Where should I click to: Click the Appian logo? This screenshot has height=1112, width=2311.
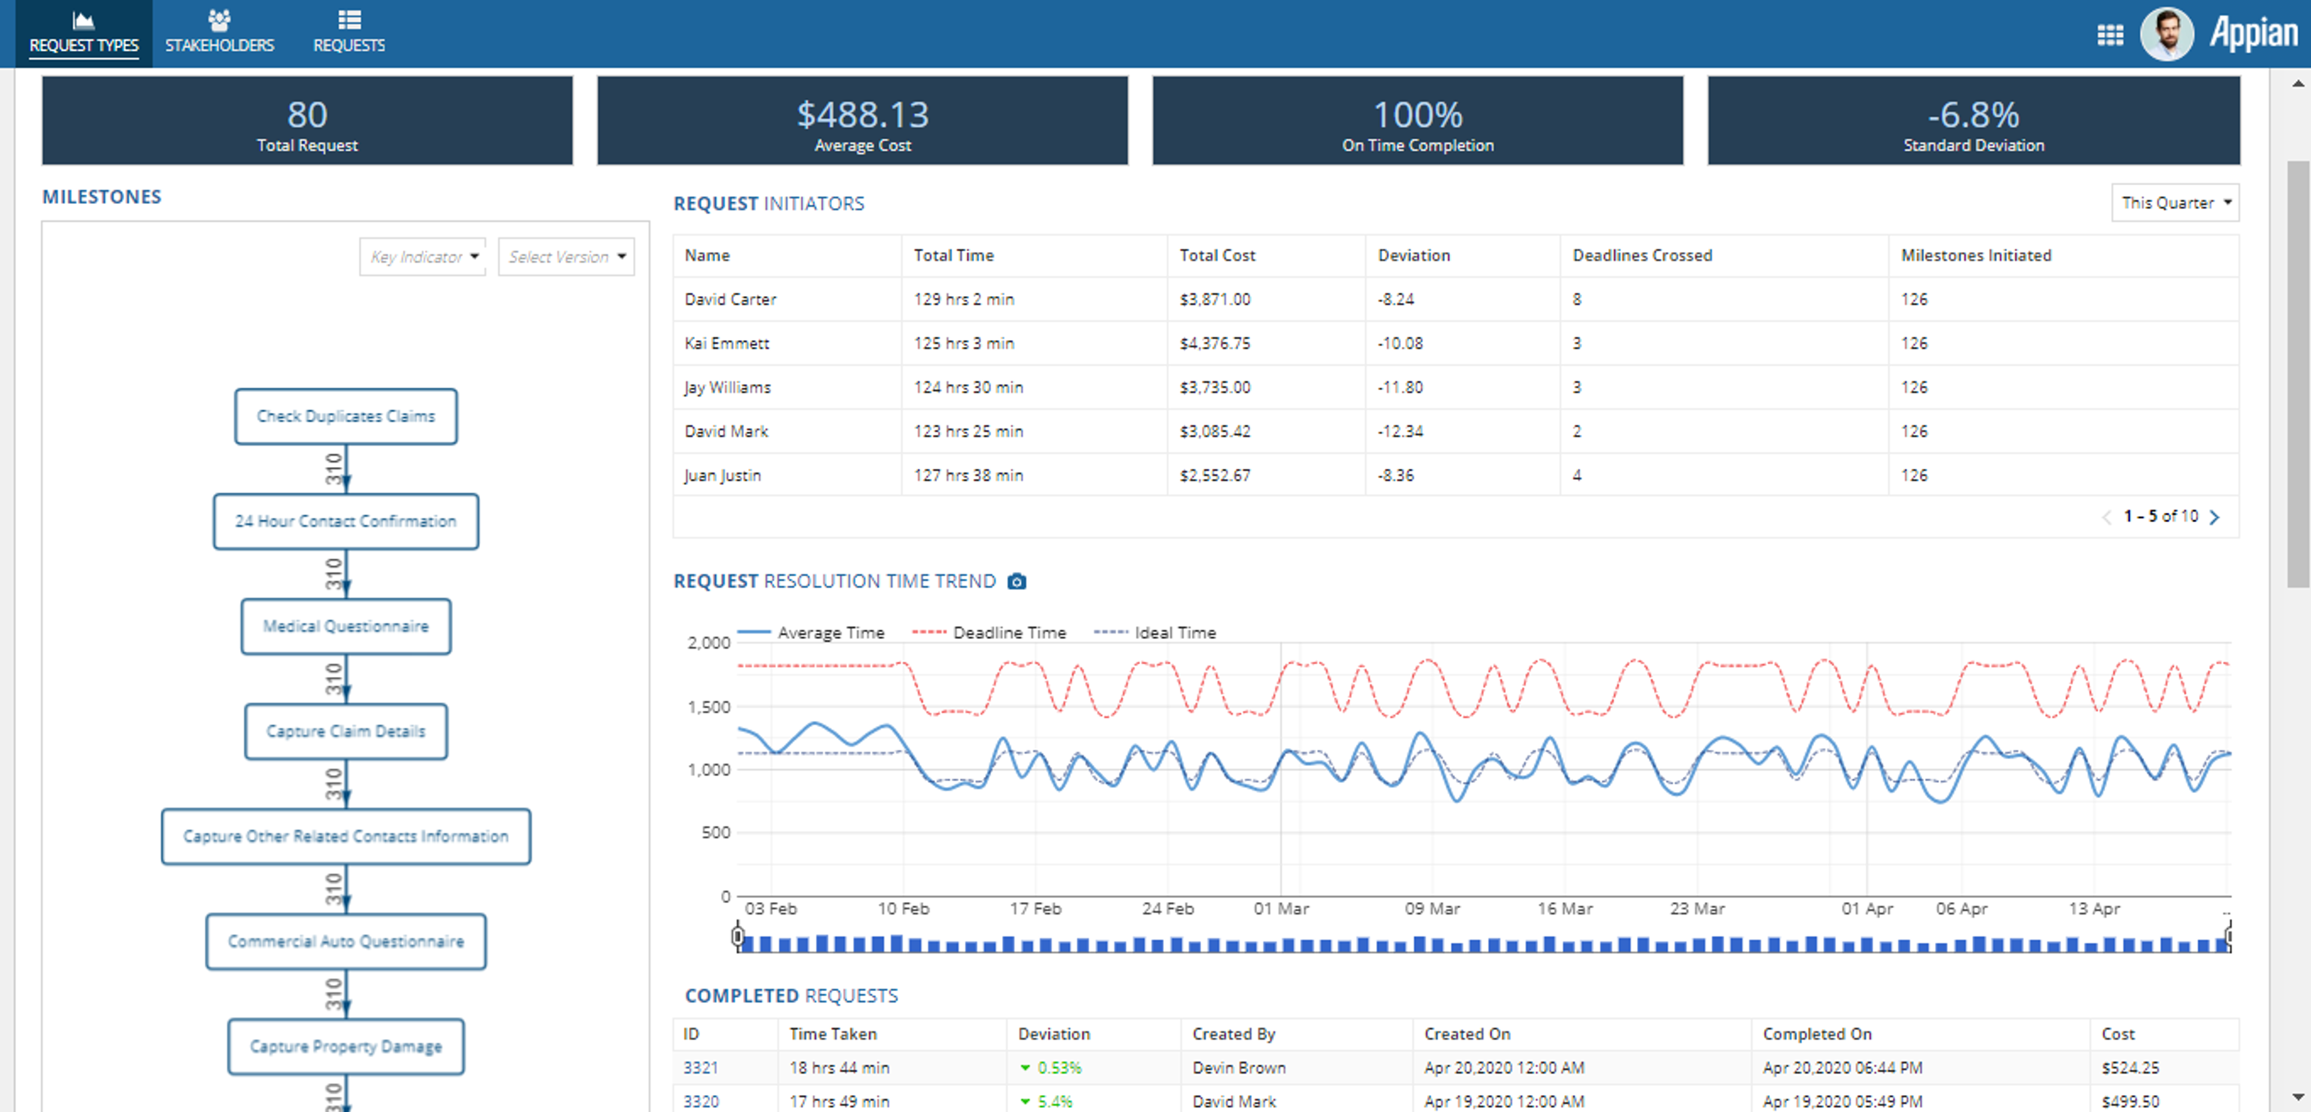(2253, 33)
